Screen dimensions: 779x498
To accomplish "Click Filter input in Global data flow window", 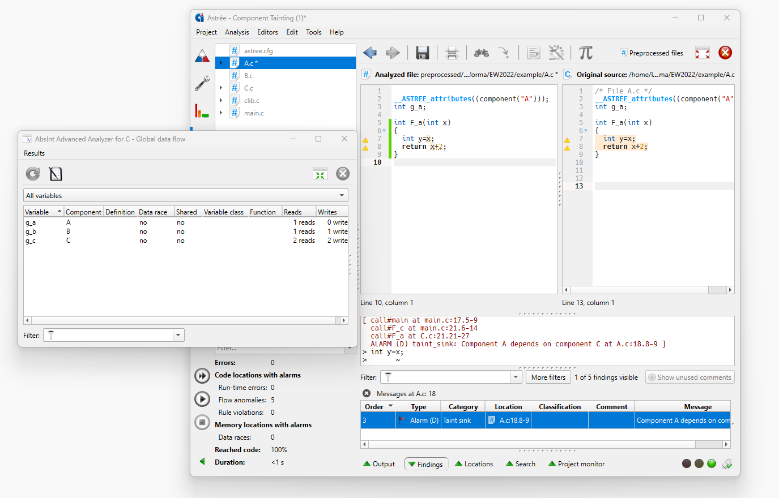I will [x=108, y=335].
